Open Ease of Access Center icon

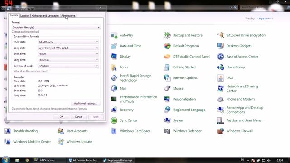pyautogui.click(x=221, y=57)
